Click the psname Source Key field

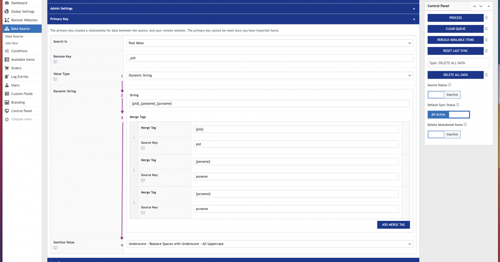click(x=296, y=177)
